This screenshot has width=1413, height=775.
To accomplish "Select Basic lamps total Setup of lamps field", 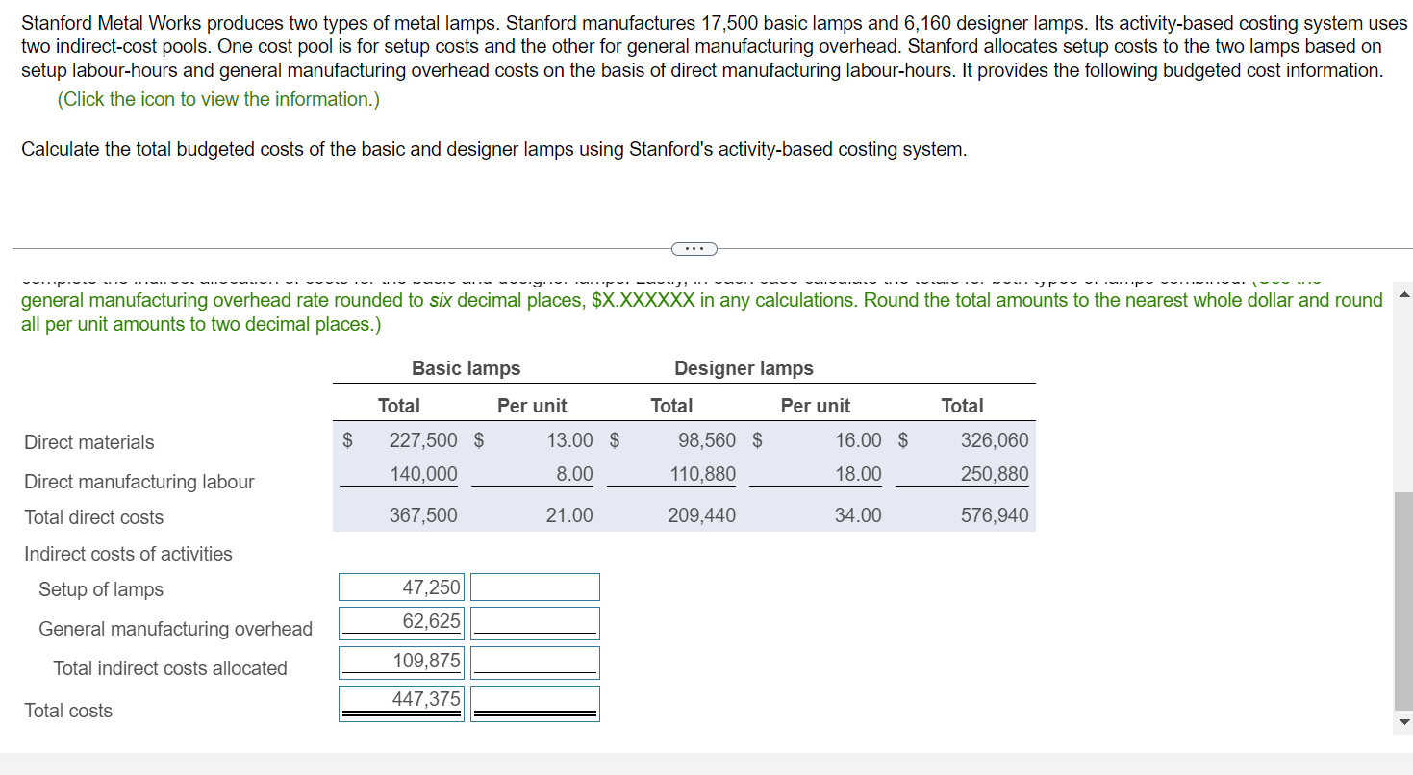I will pyautogui.click(x=401, y=587).
